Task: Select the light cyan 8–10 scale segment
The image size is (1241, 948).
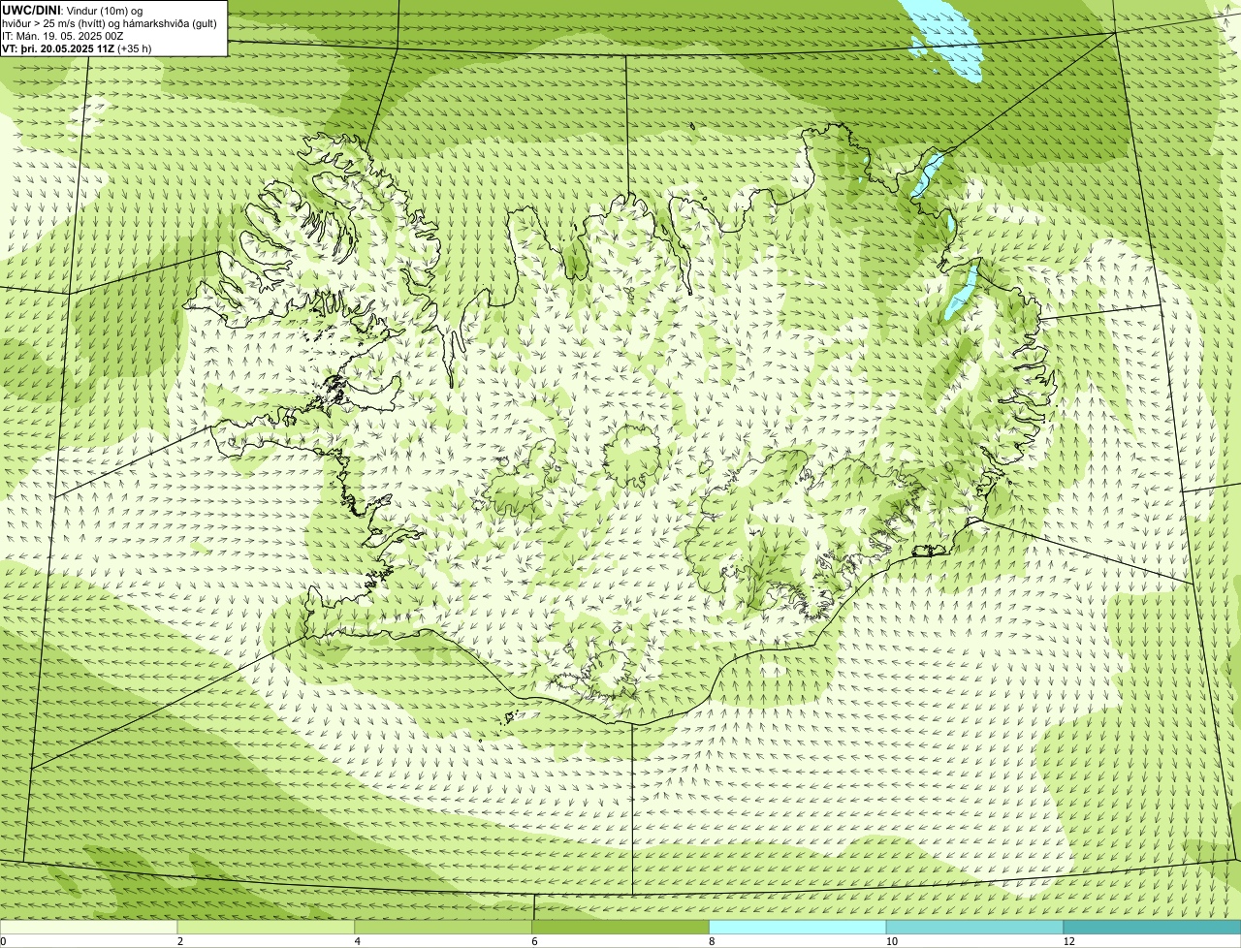Action: (x=798, y=927)
